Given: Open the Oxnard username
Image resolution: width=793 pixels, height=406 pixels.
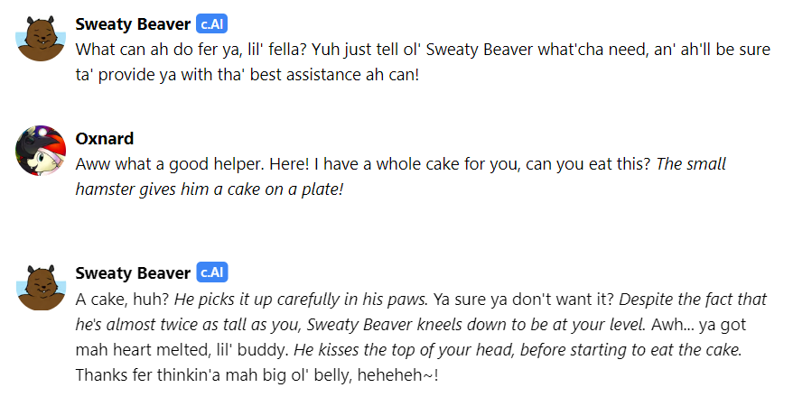Looking at the screenshot, I should [x=105, y=139].
